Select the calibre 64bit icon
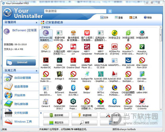The image size is (165, 132). [x=142, y=88]
